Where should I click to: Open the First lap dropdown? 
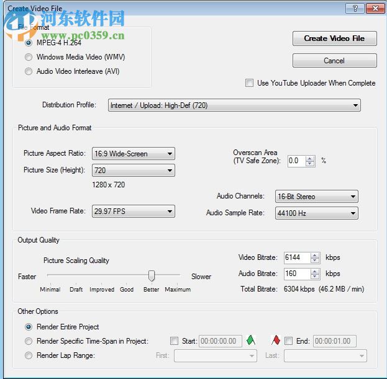(216, 356)
